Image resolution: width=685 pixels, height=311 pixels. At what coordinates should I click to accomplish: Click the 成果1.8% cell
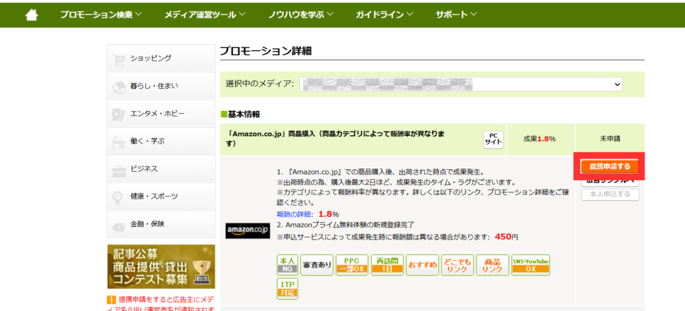tap(539, 139)
